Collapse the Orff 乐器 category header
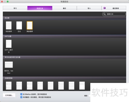 [64, 36]
